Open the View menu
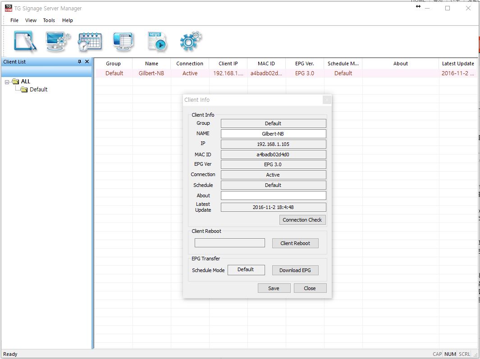The height and width of the screenshot is (359, 480). [31, 20]
